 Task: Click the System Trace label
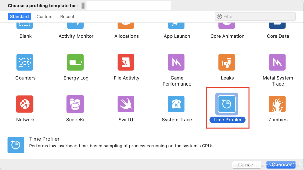point(177,120)
